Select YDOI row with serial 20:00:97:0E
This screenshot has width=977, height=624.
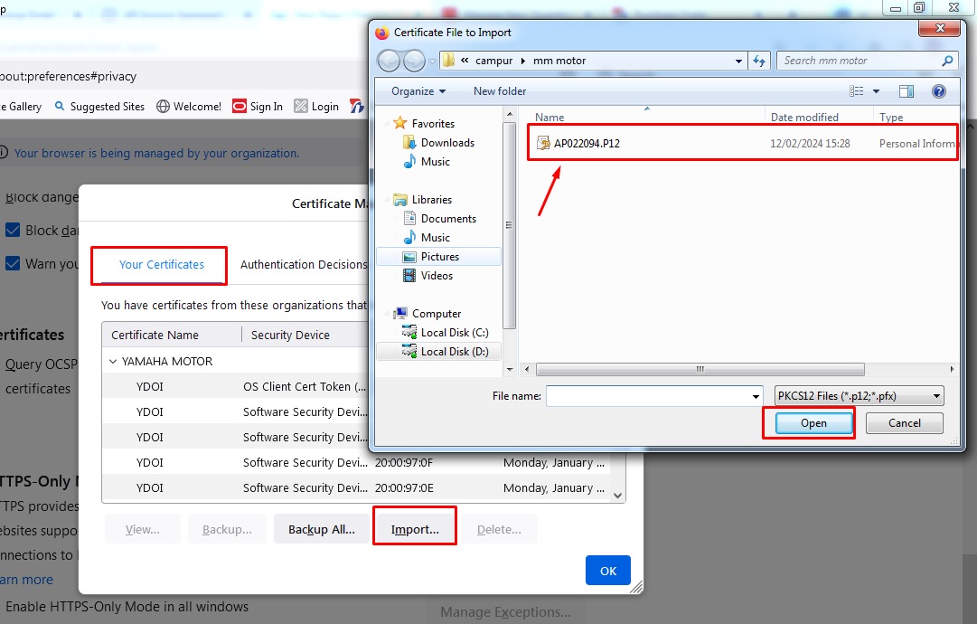coord(356,487)
